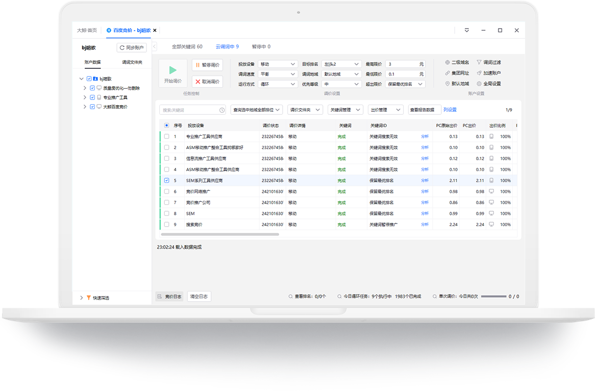Click 分析 link in row 7 竞价推广公司
The image size is (597, 391).
point(425,203)
